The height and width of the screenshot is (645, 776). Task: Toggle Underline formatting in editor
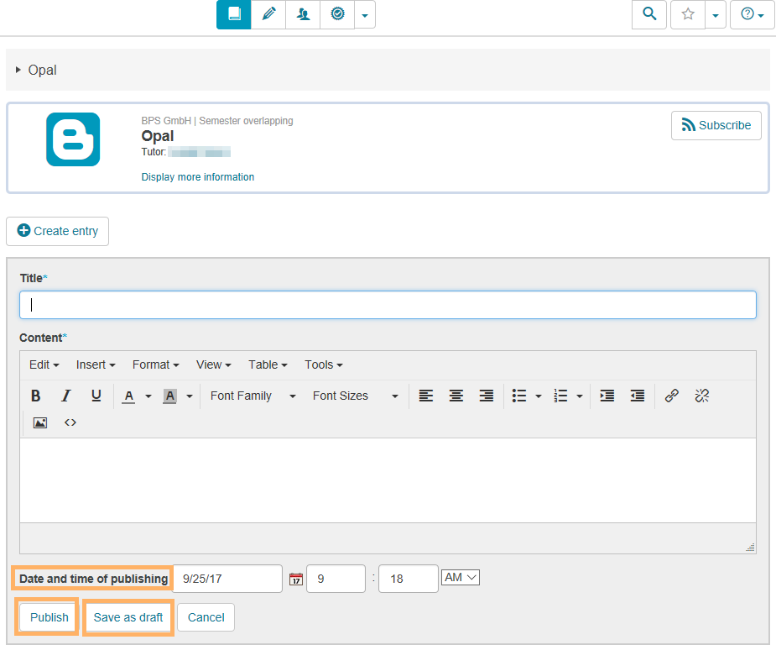click(96, 396)
